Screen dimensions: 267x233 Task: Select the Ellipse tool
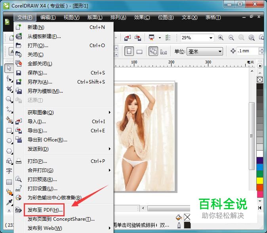(9, 141)
